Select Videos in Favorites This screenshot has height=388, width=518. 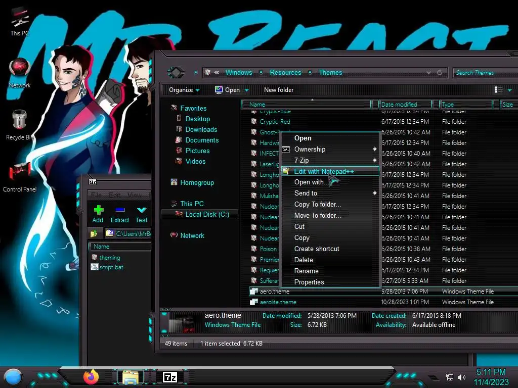coord(195,161)
